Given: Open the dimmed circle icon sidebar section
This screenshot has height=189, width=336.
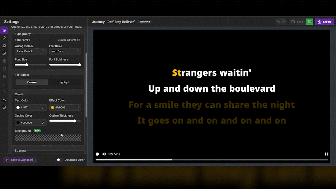Looking at the screenshot, I should pyautogui.click(x=4, y=92).
